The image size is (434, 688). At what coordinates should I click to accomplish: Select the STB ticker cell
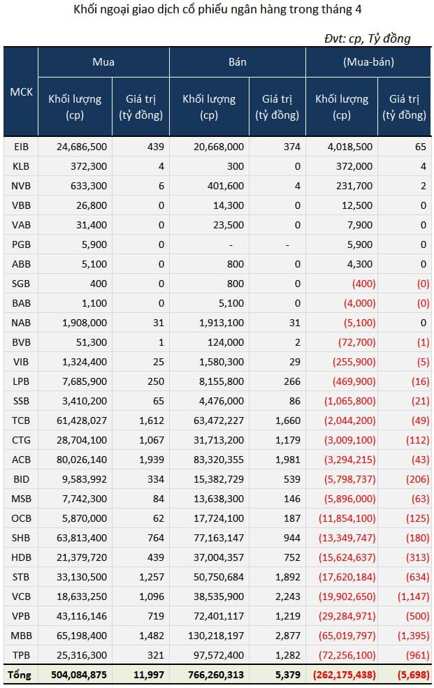[x=21, y=577]
